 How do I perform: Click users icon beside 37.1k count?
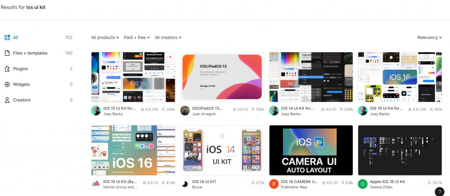253,182
